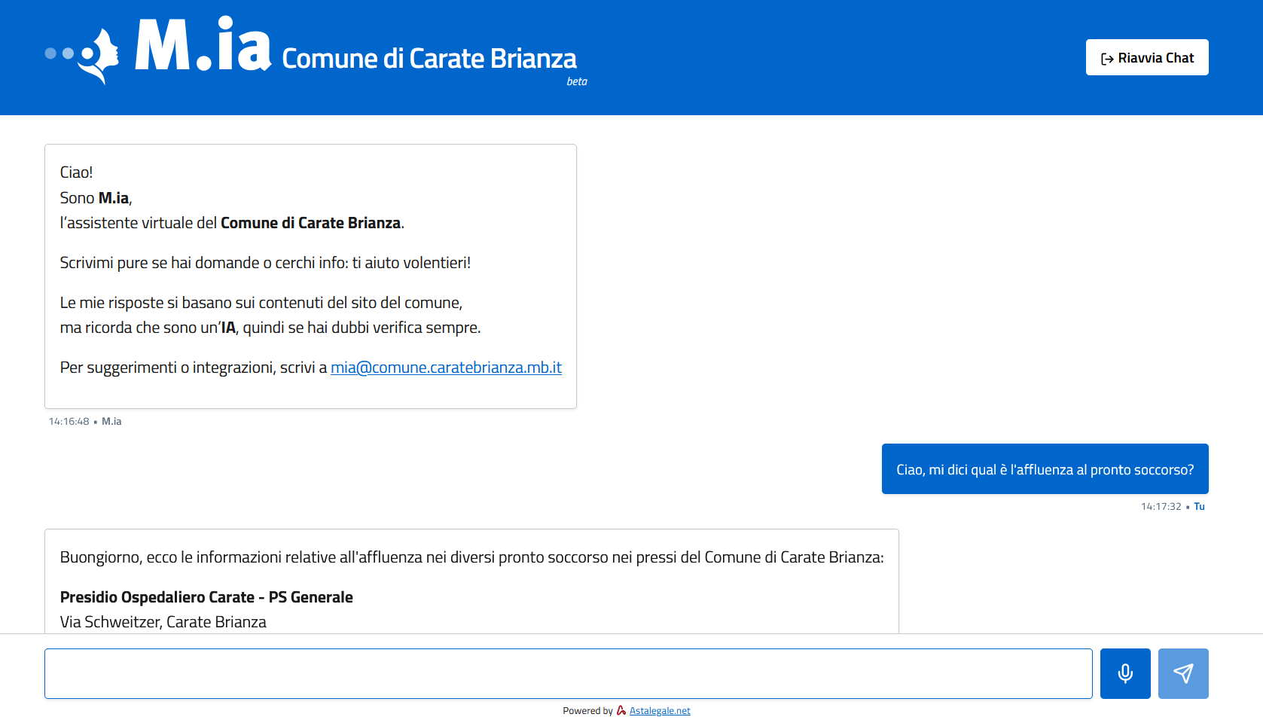
Task: Click the "Tu" sender label
Action: [x=1199, y=507]
